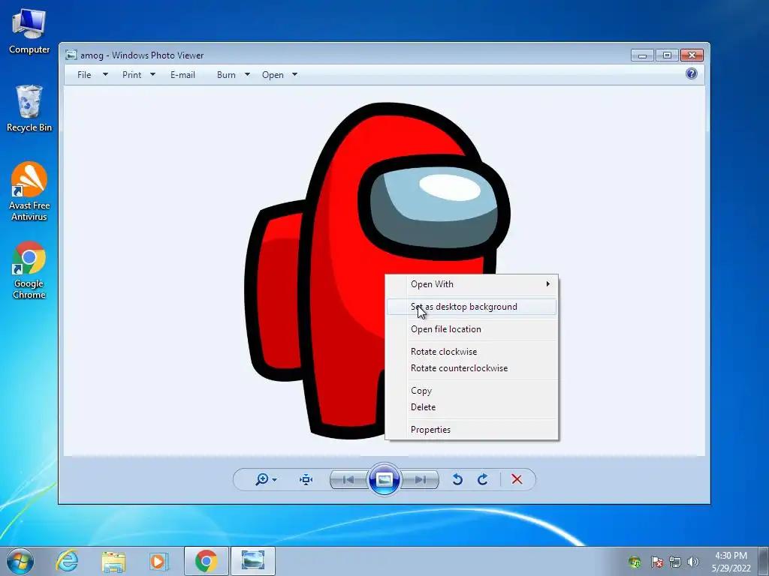The width and height of the screenshot is (769, 576).
Task: Choose Open file location
Action: [x=472, y=329]
